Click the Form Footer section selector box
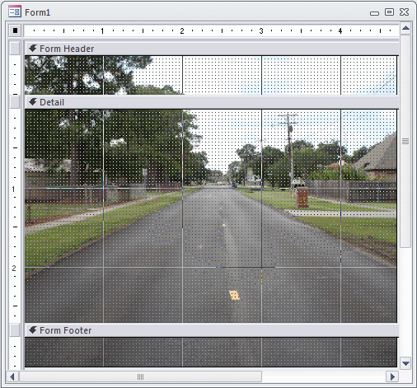The image size is (417, 388). pyautogui.click(x=15, y=330)
